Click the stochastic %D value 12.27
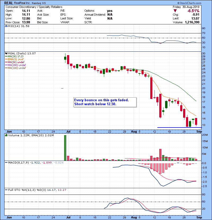This screenshot has width=212, height=220. (x=62, y=190)
